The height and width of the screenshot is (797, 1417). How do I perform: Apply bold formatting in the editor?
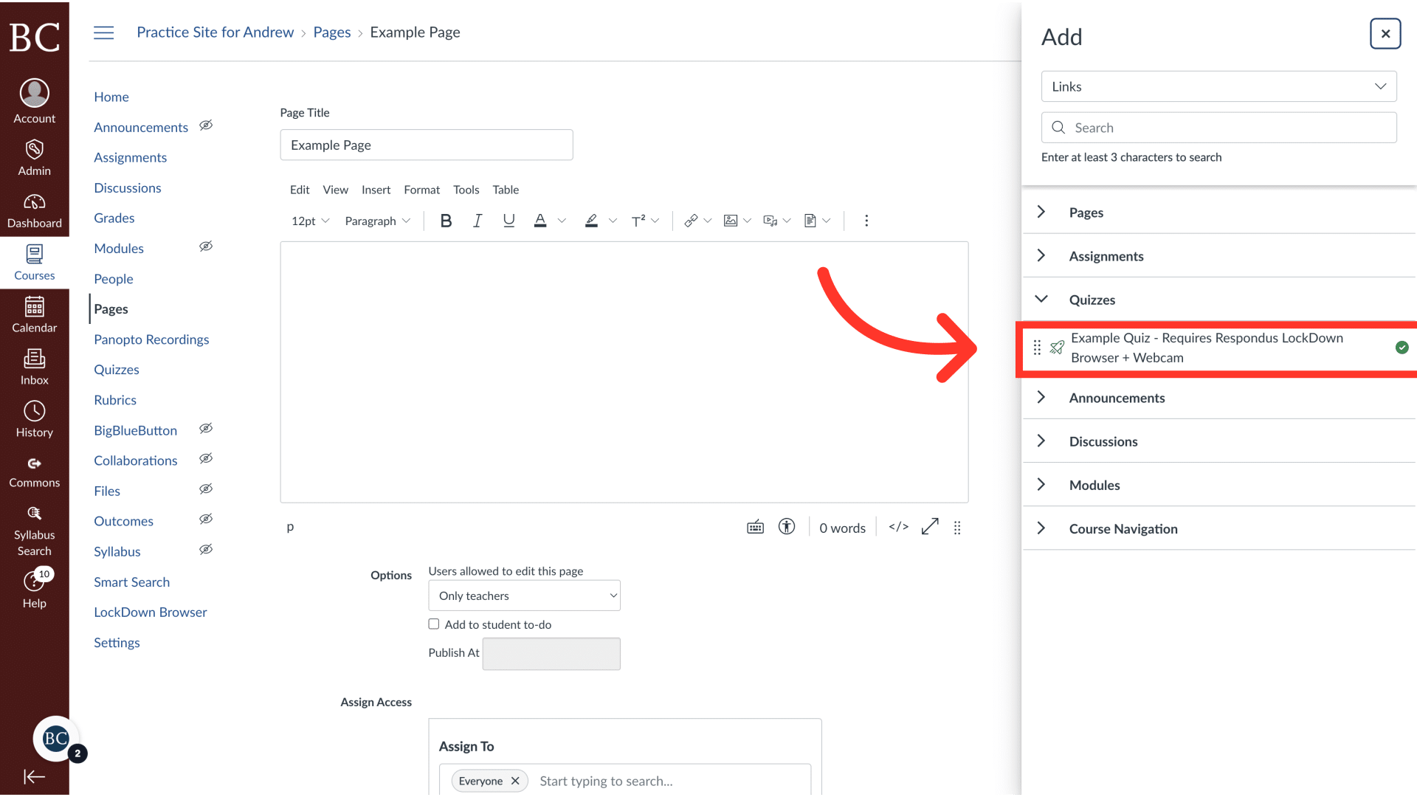[446, 220]
